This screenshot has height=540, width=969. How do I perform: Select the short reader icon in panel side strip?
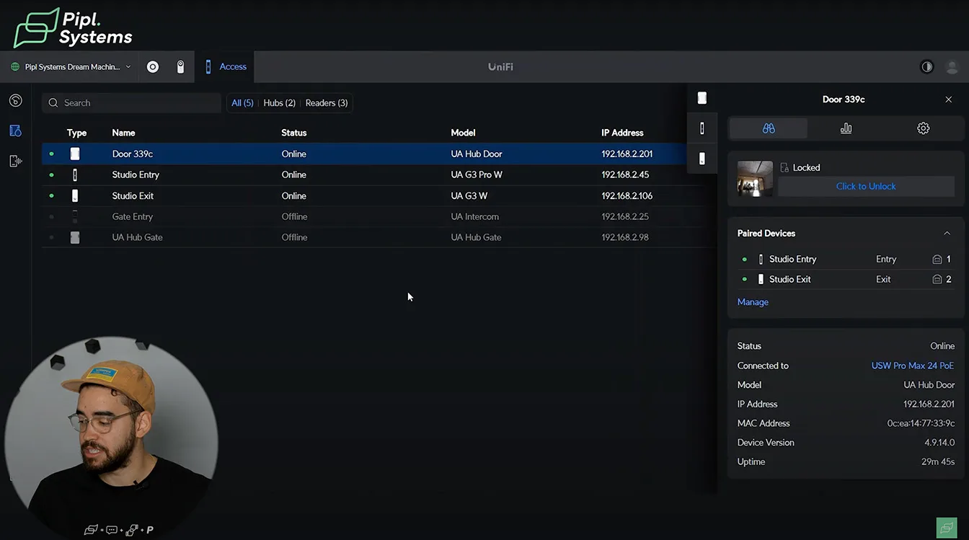pyautogui.click(x=702, y=159)
